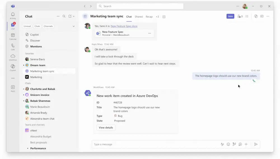This screenshot has height=159, width=280.
Task: Expand the filters chevron
Action: point(74,26)
